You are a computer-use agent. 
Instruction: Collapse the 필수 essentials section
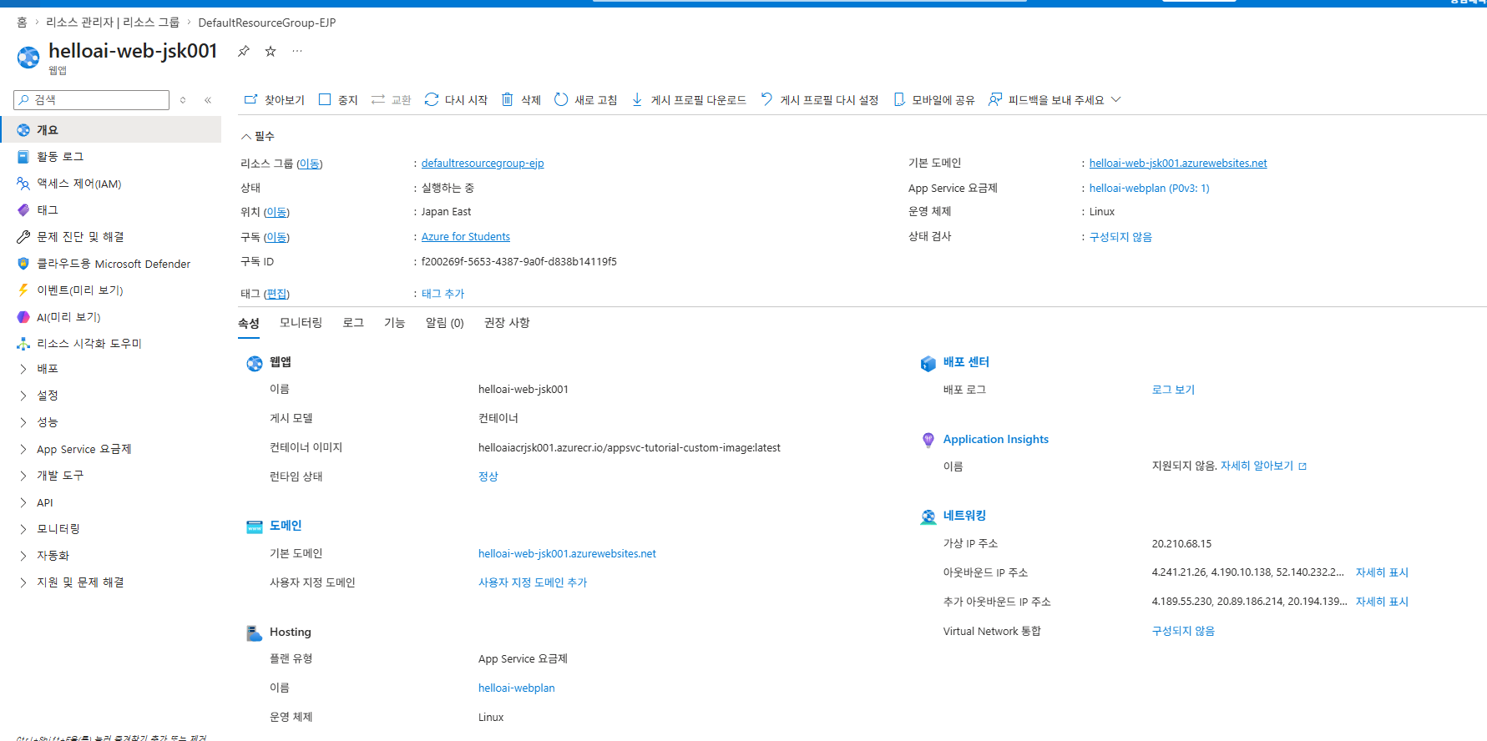258,136
